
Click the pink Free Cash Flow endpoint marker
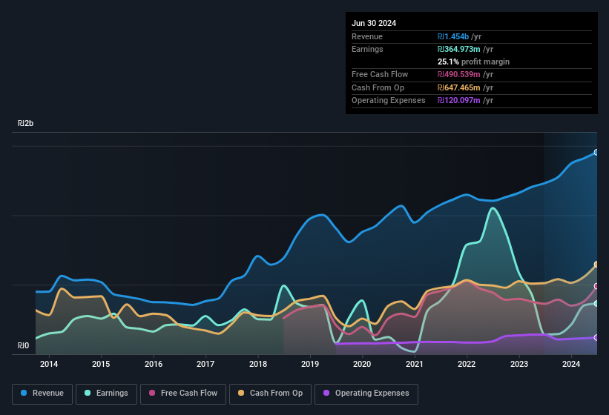click(596, 286)
